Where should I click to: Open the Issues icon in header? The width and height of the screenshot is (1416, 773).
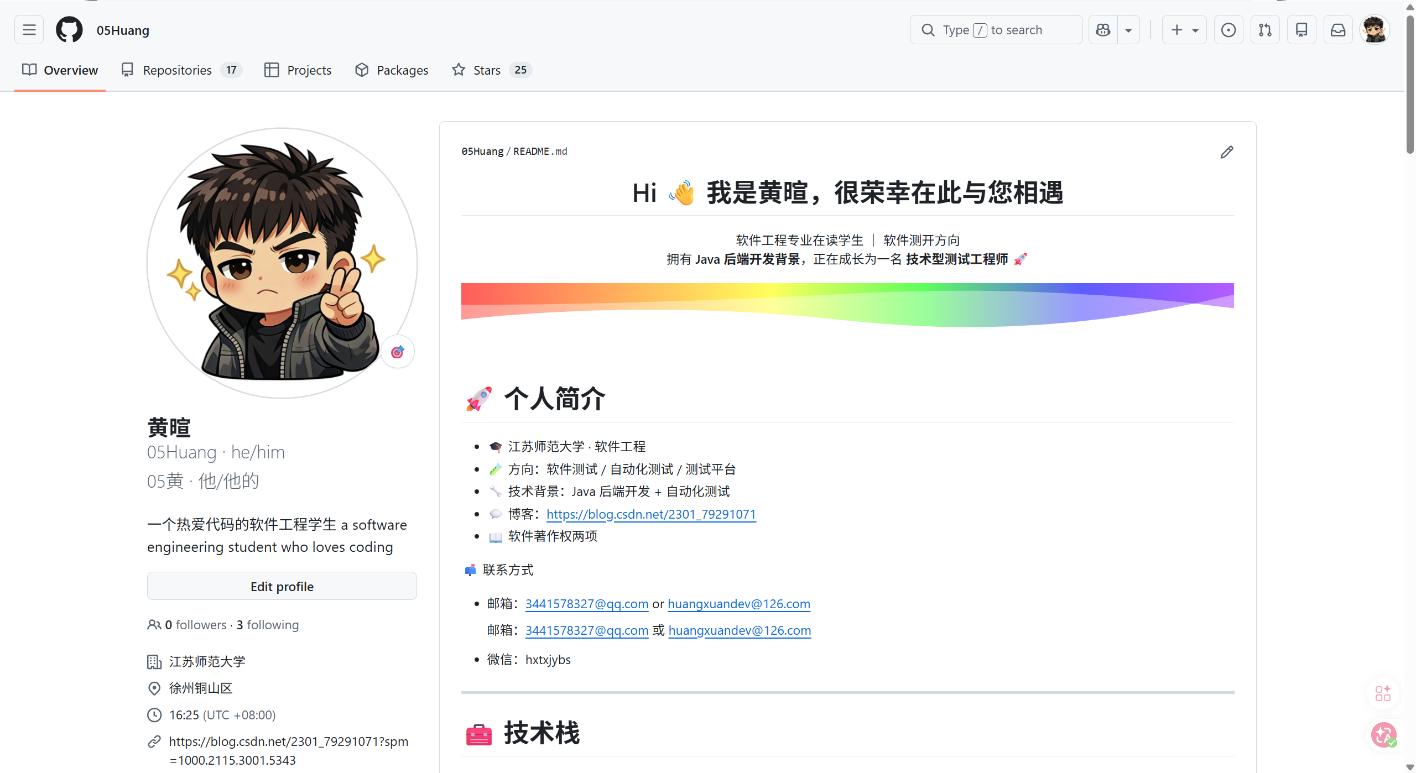tap(1228, 30)
